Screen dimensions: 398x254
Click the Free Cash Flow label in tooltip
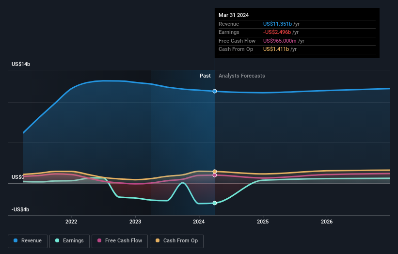(237, 41)
